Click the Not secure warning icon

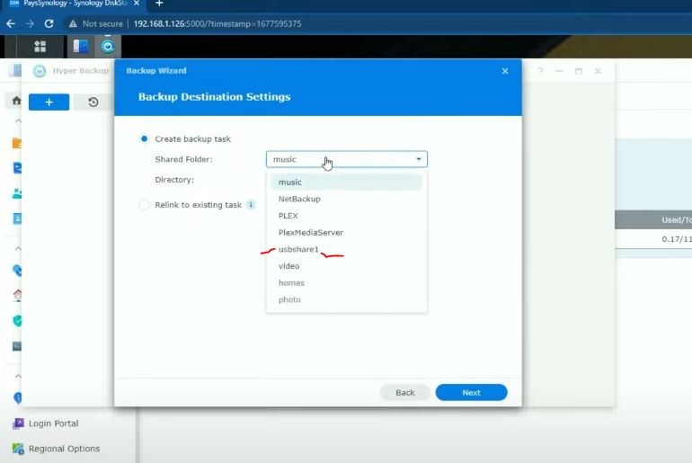click(73, 24)
